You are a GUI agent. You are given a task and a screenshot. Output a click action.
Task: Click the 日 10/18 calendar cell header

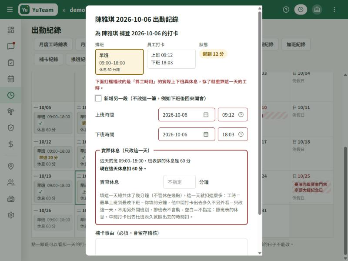click(301, 142)
